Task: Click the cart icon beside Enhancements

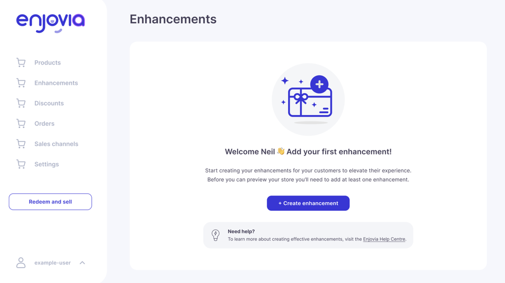Action: click(x=21, y=83)
